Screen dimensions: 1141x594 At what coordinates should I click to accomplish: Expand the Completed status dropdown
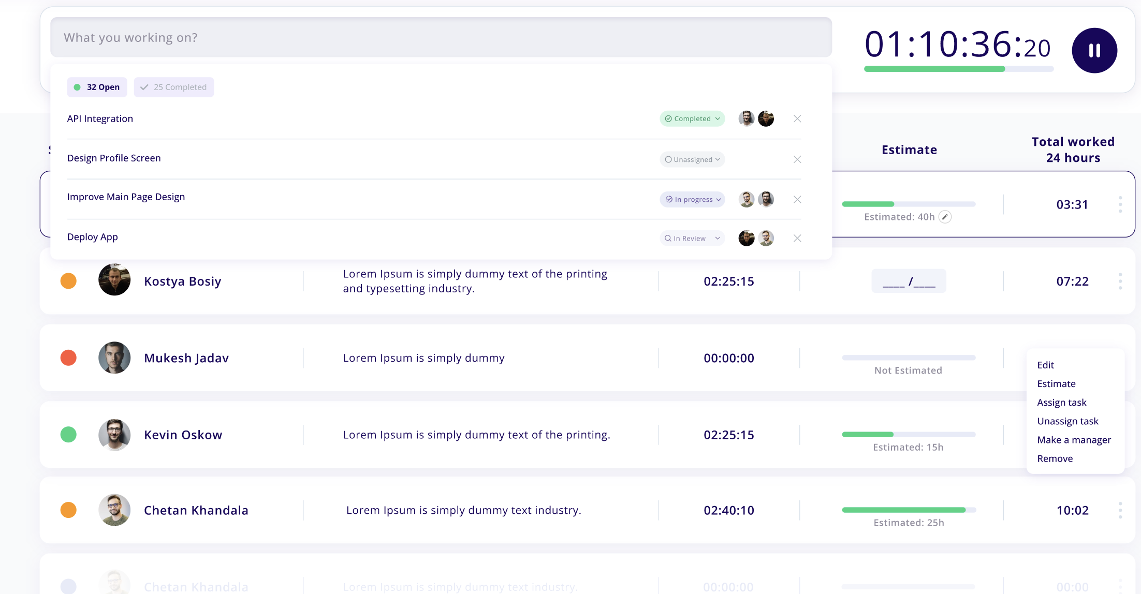[x=692, y=118]
